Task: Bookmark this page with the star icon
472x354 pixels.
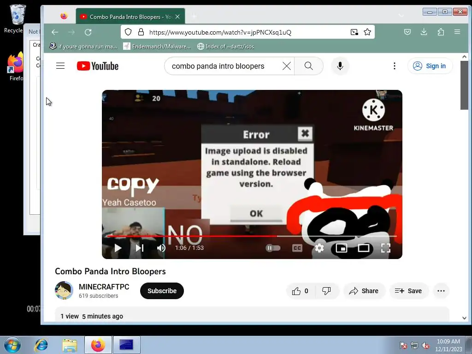Action: (367, 32)
